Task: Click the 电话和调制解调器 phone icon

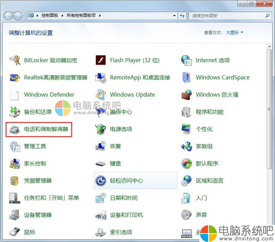Action: pos(15,129)
